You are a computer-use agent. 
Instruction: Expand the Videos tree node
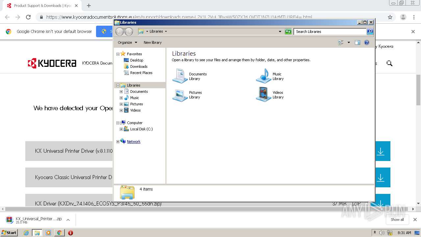(121, 110)
